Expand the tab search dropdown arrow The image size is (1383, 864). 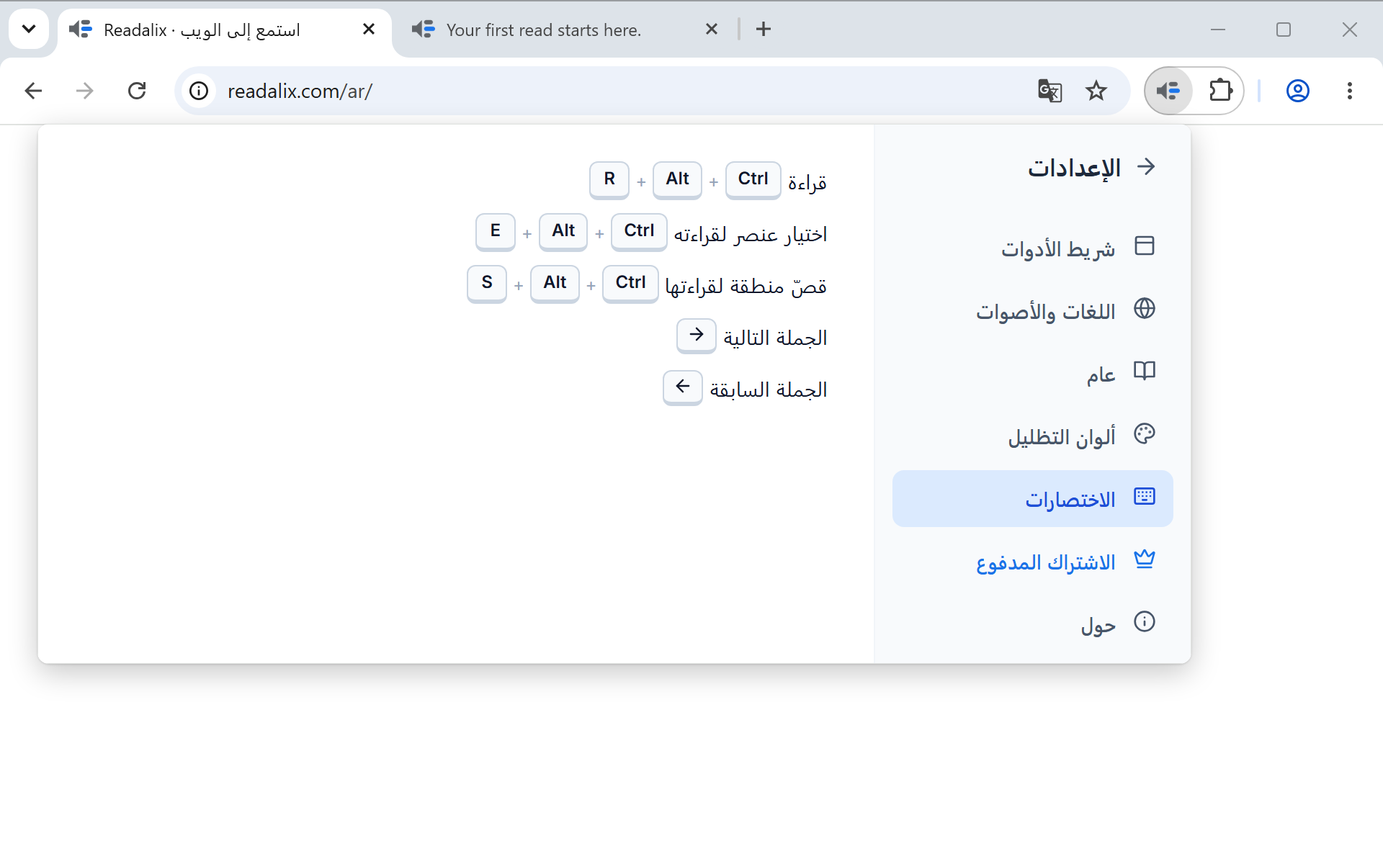pos(29,30)
